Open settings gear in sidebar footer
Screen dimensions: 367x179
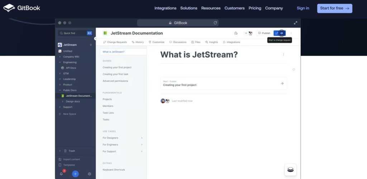(89, 174)
